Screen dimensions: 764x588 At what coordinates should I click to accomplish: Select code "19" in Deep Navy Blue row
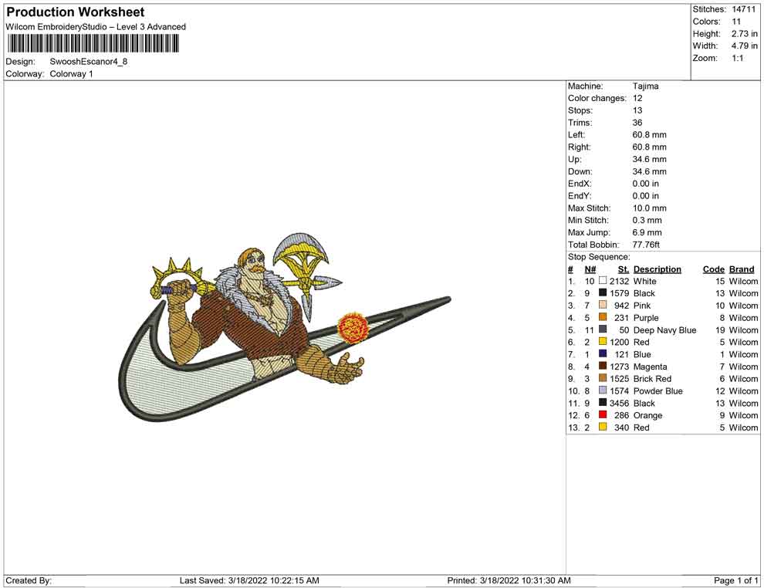720,329
